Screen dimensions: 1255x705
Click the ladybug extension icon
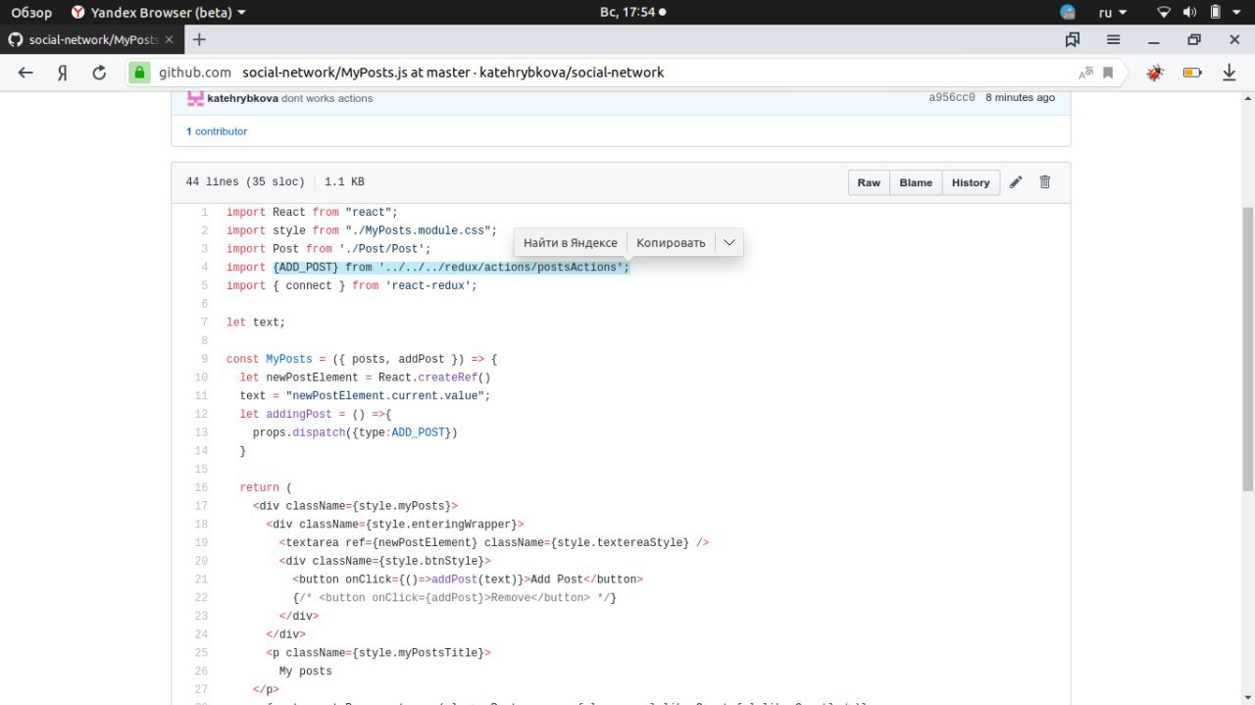(1156, 73)
